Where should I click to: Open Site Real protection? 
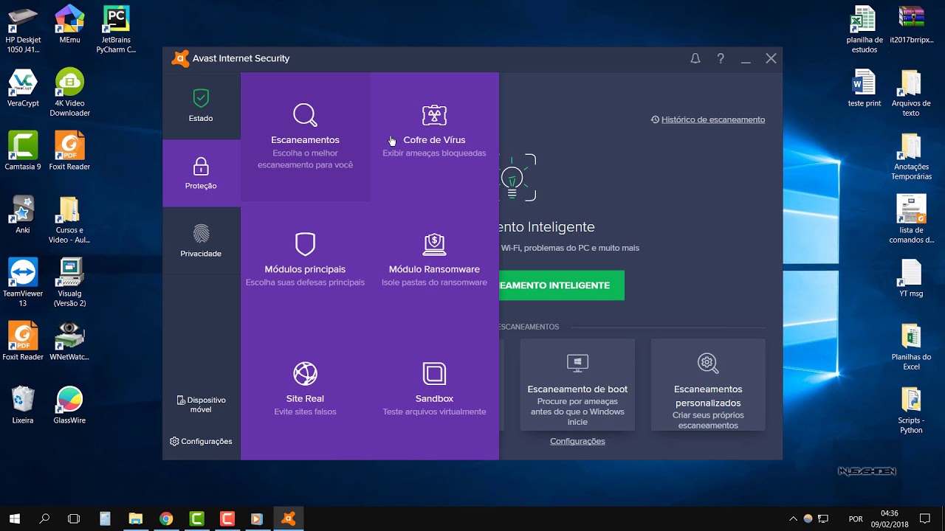(x=305, y=385)
